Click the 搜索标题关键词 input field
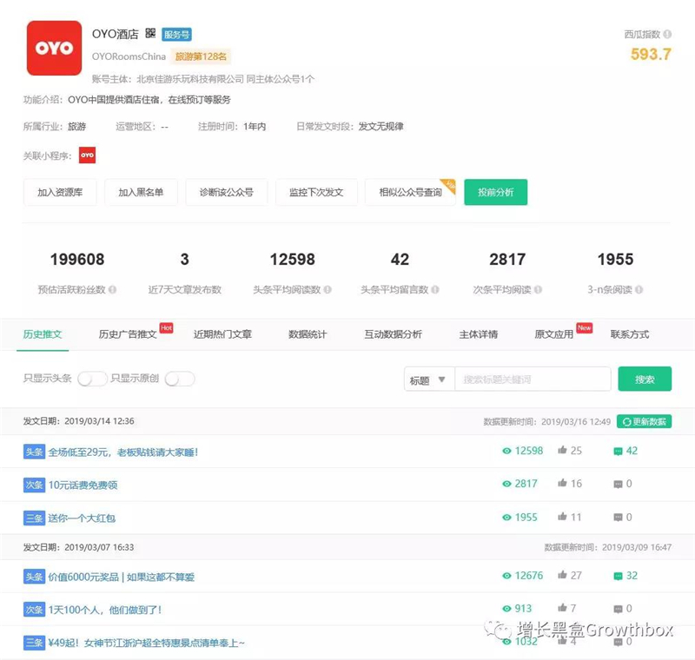Image resolution: width=695 pixels, height=660 pixels. (x=533, y=379)
